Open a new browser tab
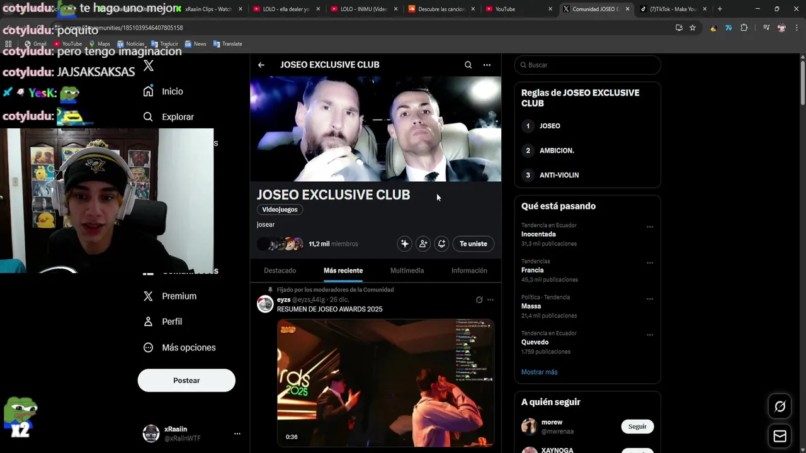Image resolution: width=806 pixels, height=453 pixels. coord(720,9)
